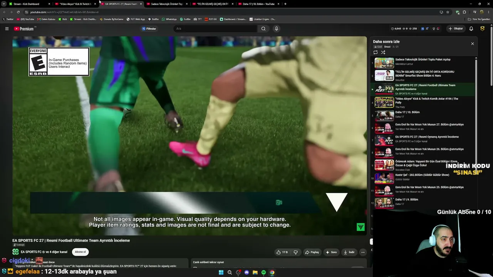The height and width of the screenshot is (277, 493).
Task: Open EA SPORTS FC channel avatar
Action: (15, 252)
